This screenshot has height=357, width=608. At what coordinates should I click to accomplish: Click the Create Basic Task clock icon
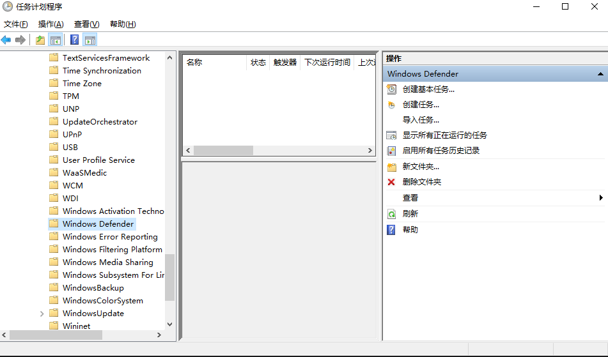point(392,89)
